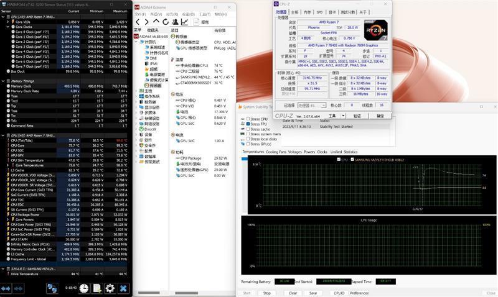Image resolution: width=498 pixels, height=297 pixels.
Task: Collapse the Core Clocks group in HWiNFO
Action: [8, 27]
